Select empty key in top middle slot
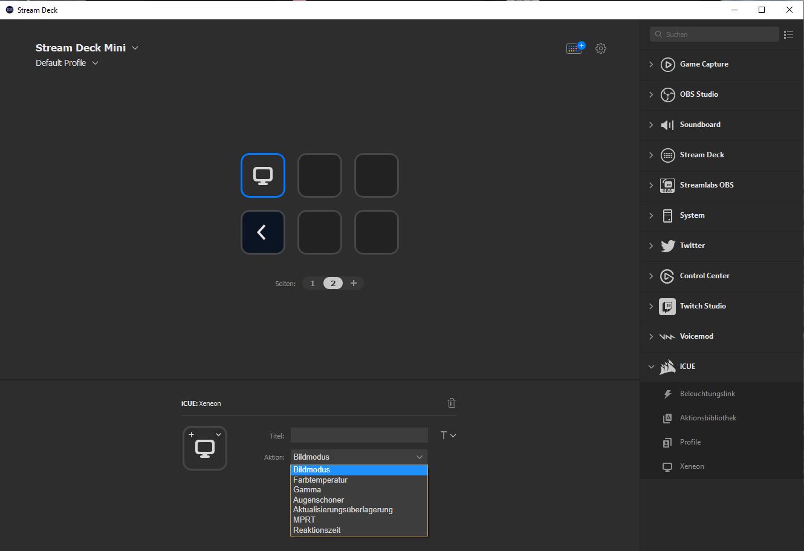 (320, 175)
